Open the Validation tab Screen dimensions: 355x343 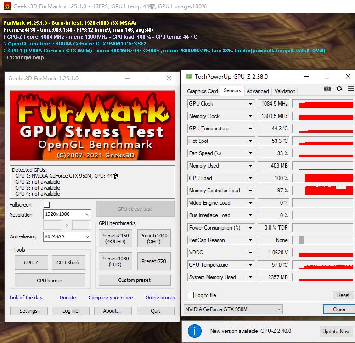click(x=285, y=91)
